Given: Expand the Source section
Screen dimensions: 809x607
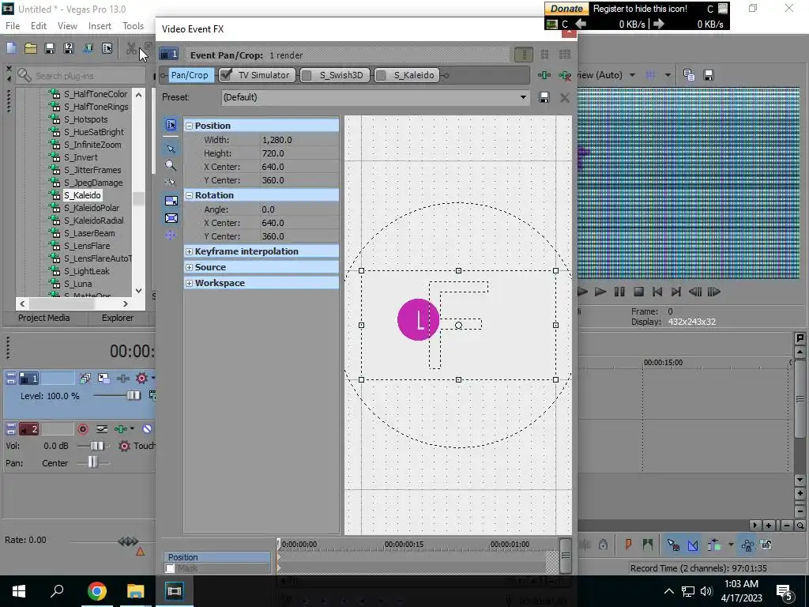Looking at the screenshot, I should pyautogui.click(x=189, y=267).
